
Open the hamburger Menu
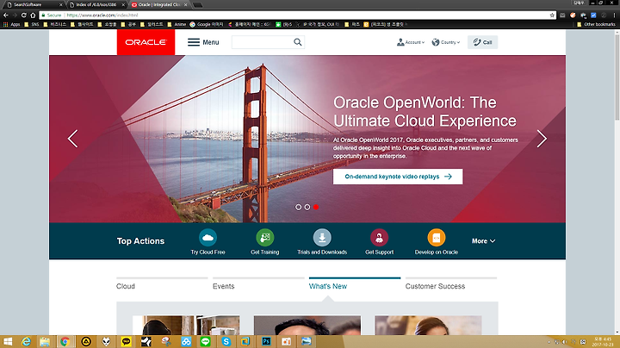coord(203,42)
